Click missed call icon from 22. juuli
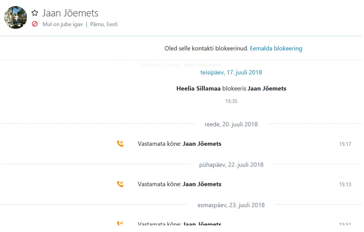 coord(120,184)
